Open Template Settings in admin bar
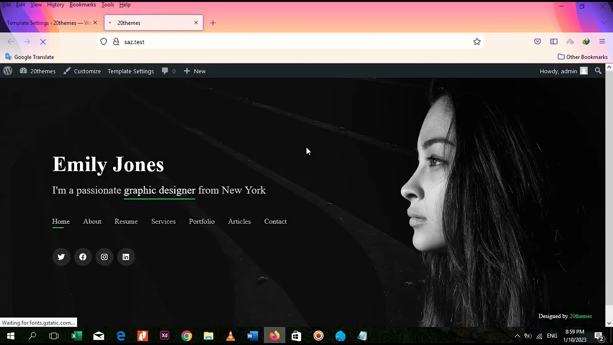613x345 pixels. (x=131, y=71)
